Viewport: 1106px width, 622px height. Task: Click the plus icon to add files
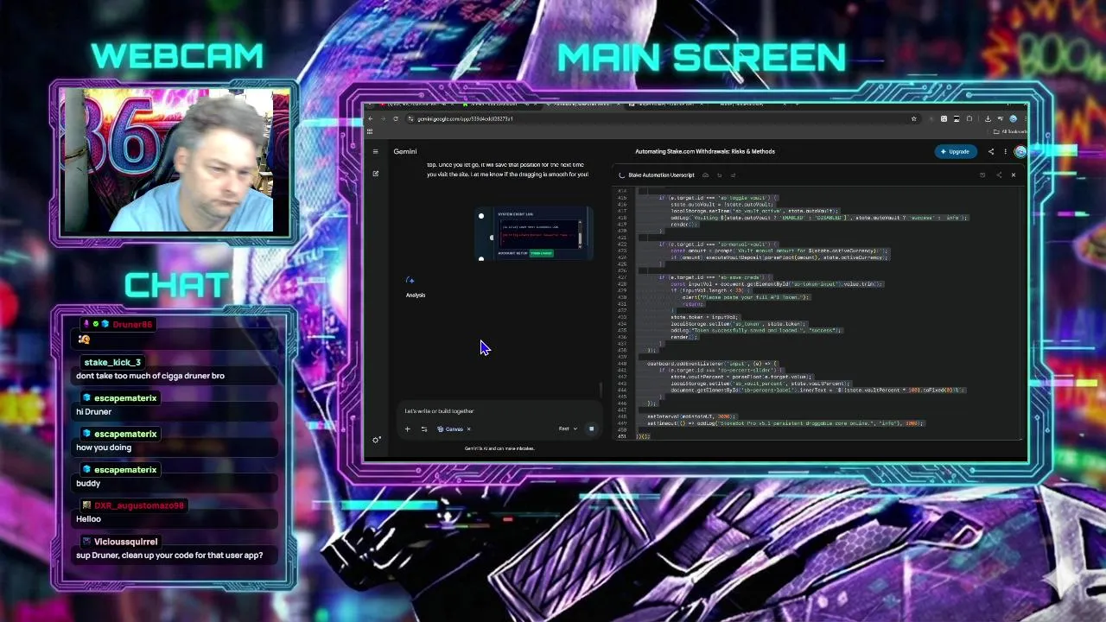tap(408, 428)
